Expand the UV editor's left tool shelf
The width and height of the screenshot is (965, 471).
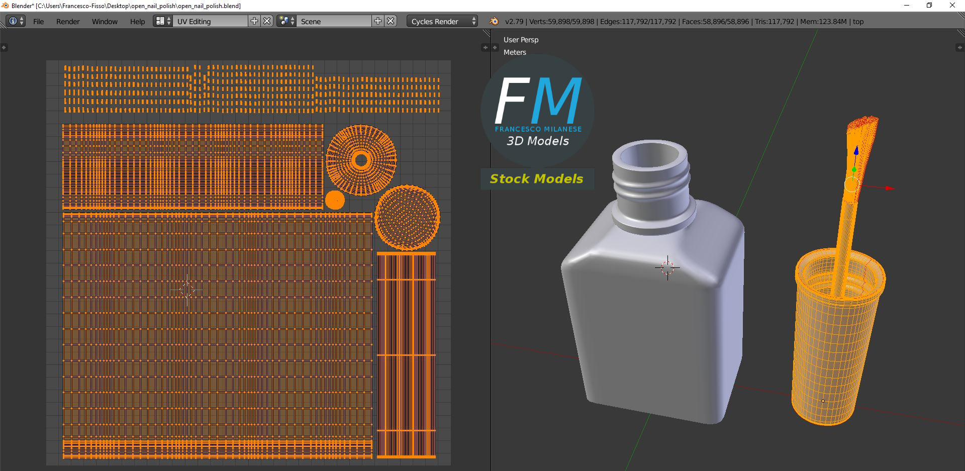(4, 48)
